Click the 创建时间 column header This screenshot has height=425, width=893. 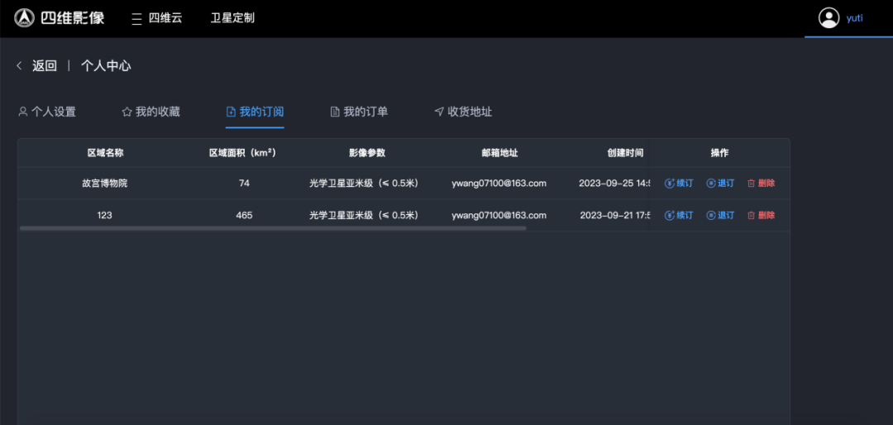(625, 153)
